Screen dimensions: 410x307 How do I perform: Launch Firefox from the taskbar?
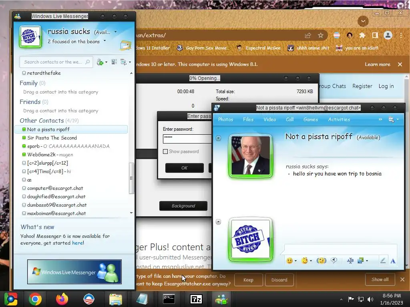(x=62, y=299)
